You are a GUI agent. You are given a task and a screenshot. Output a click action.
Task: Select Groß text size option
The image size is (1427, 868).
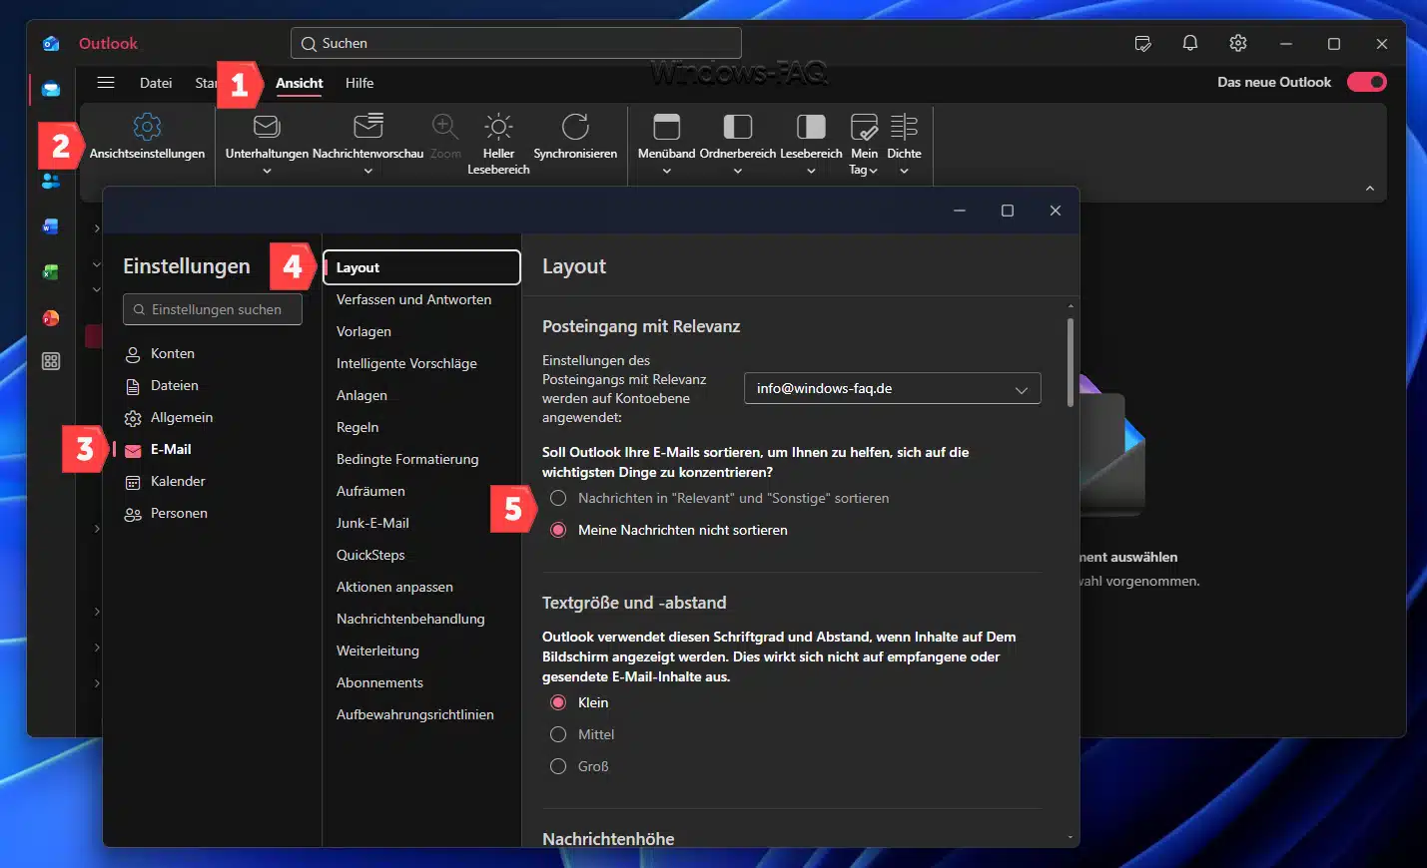pyautogui.click(x=558, y=766)
